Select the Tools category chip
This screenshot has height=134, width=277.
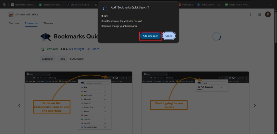coord(62,59)
